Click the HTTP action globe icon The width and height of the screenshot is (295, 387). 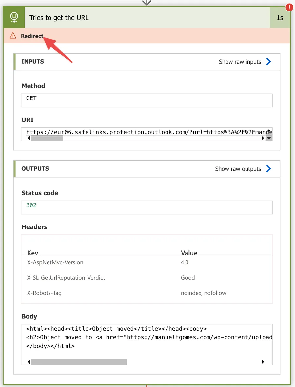coord(13,17)
